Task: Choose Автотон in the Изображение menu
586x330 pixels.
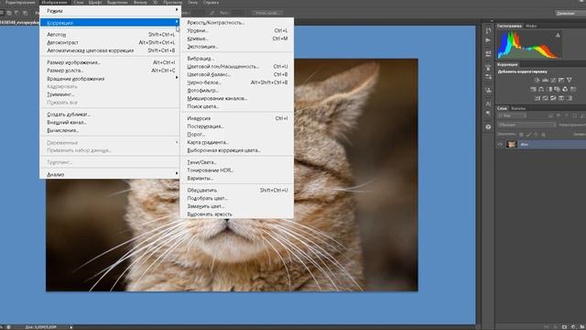Action: coord(110,35)
